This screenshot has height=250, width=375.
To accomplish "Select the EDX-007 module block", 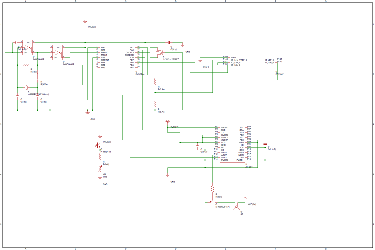I will click(252, 62).
